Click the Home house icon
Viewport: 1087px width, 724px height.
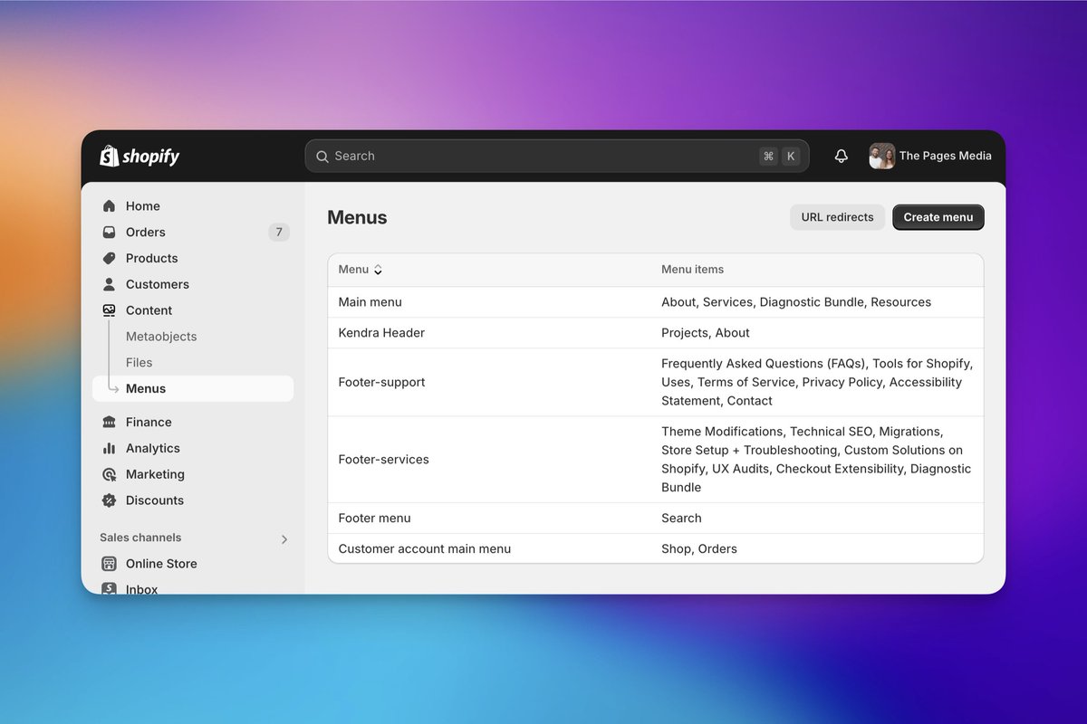tap(109, 206)
